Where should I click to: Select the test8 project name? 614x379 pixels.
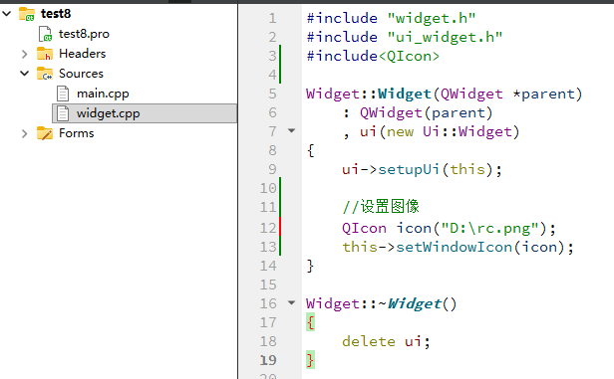click(x=56, y=14)
